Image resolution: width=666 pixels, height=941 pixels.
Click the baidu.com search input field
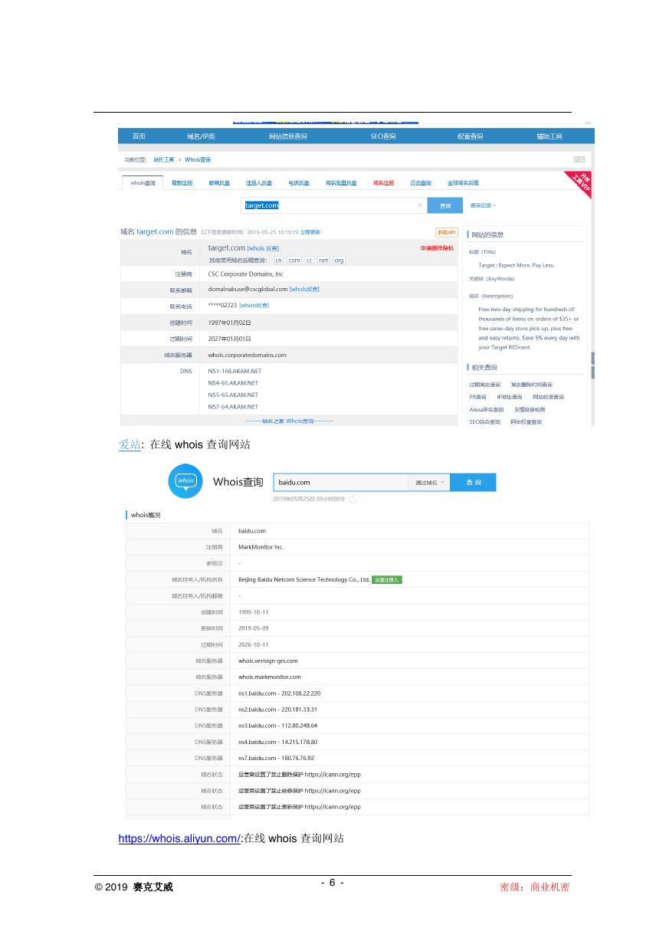point(340,483)
